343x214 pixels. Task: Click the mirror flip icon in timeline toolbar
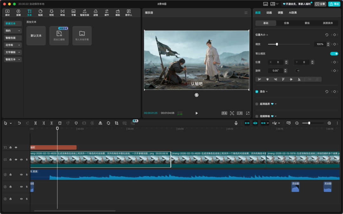pyautogui.click(x=100, y=123)
